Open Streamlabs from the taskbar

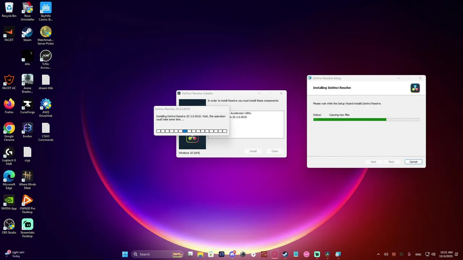tap(317, 254)
